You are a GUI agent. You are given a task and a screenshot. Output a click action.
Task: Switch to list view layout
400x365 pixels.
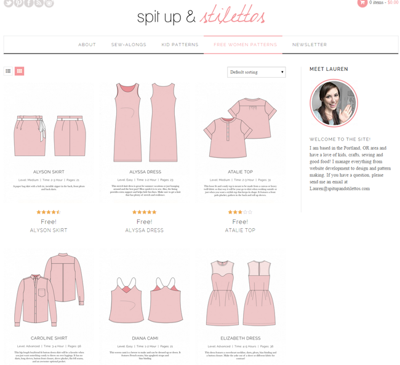pyautogui.click(x=8, y=71)
